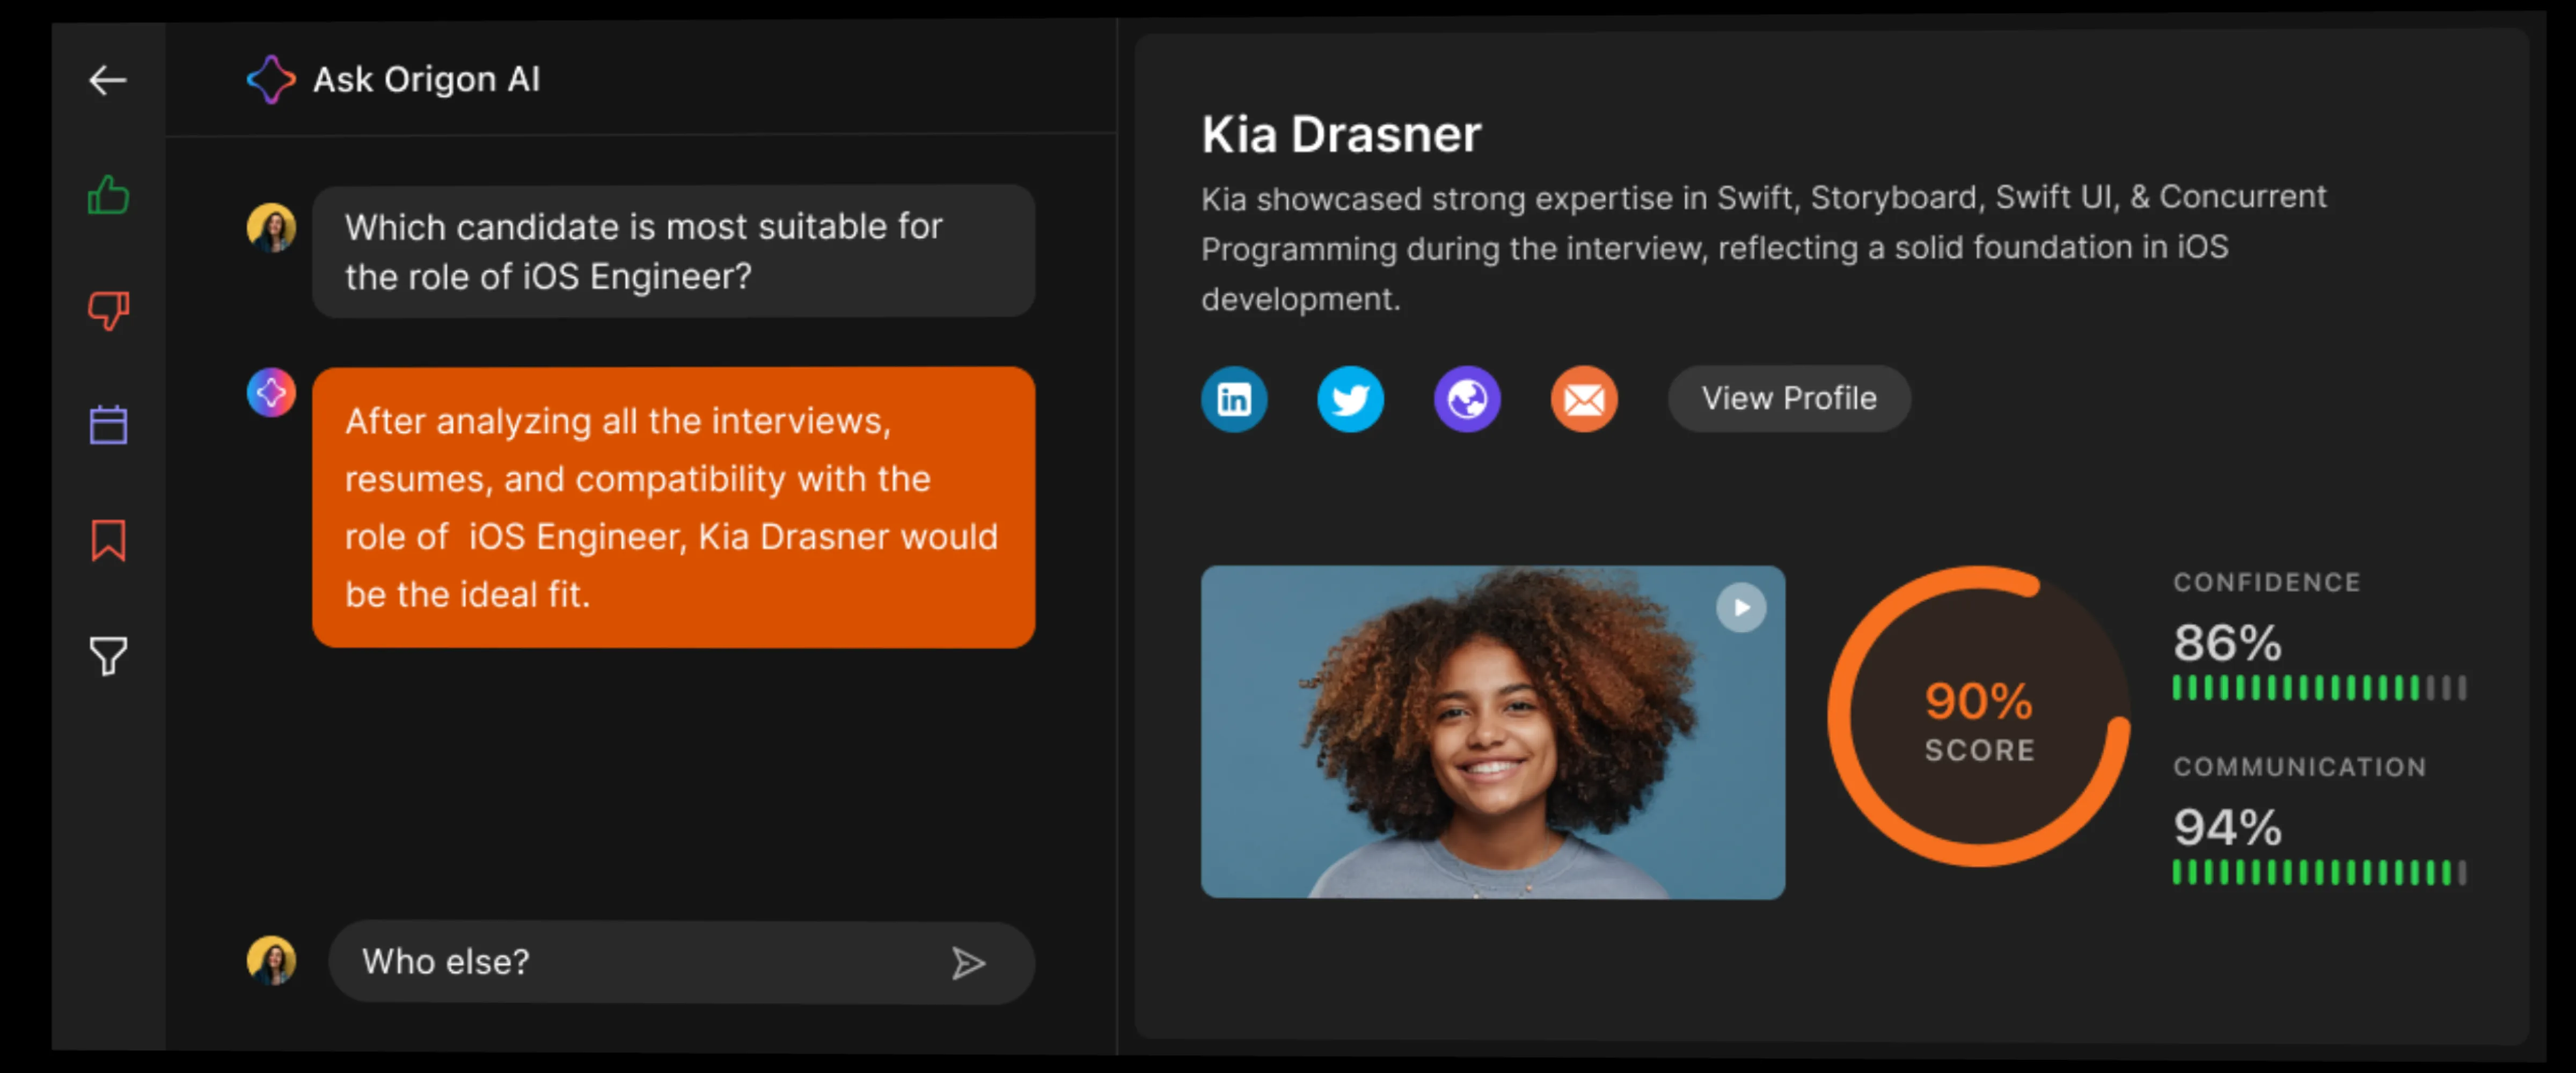Click the LinkedIn icon for Kia Drasner

point(1234,398)
